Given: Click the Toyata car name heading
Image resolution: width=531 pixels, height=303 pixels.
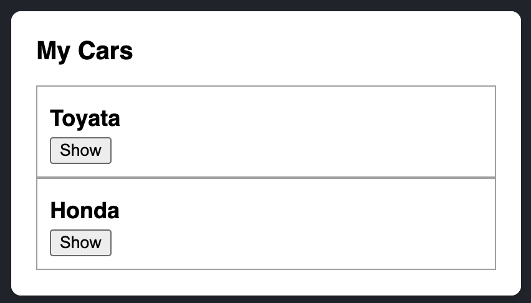Looking at the screenshot, I should pos(85,118).
